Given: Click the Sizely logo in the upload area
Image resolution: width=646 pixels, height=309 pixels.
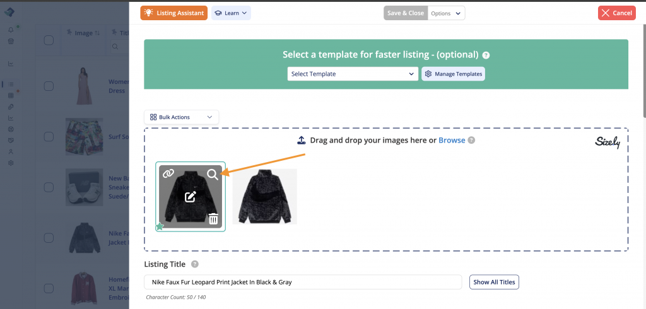Looking at the screenshot, I should (x=608, y=143).
